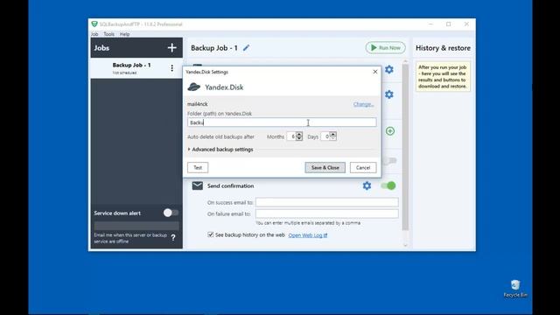Enable the Service down alert toggle
Image resolution: width=560 pixels, height=315 pixels.
(171, 213)
